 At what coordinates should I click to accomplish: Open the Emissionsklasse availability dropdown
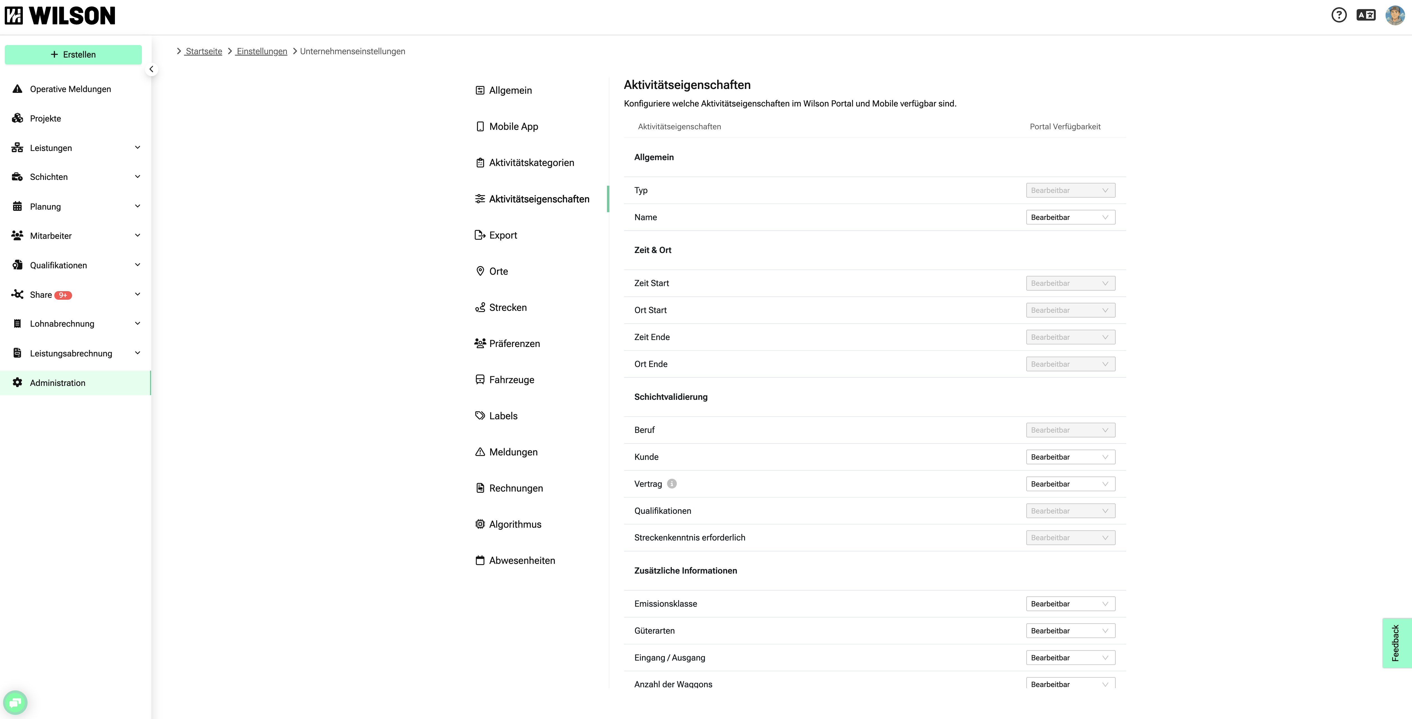tap(1070, 603)
